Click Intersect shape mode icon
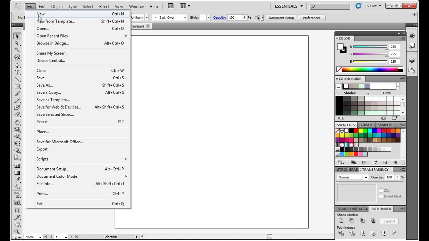The height and width of the screenshot is (241, 429). [x=362, y=221]
